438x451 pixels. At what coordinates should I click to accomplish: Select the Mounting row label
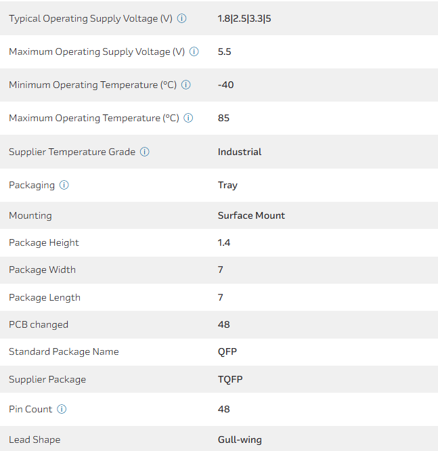coord(30,215)
